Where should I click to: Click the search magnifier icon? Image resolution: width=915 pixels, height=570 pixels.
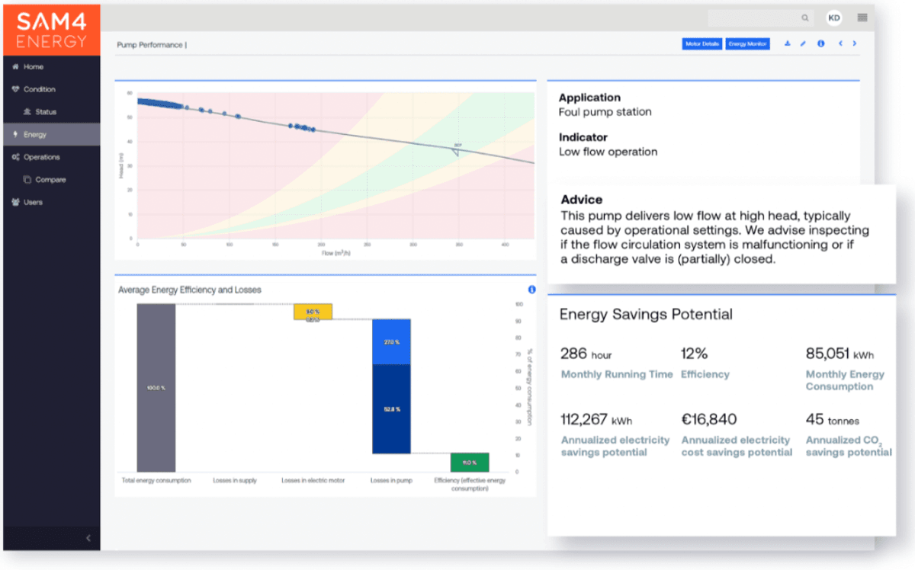tap(805, 18)
